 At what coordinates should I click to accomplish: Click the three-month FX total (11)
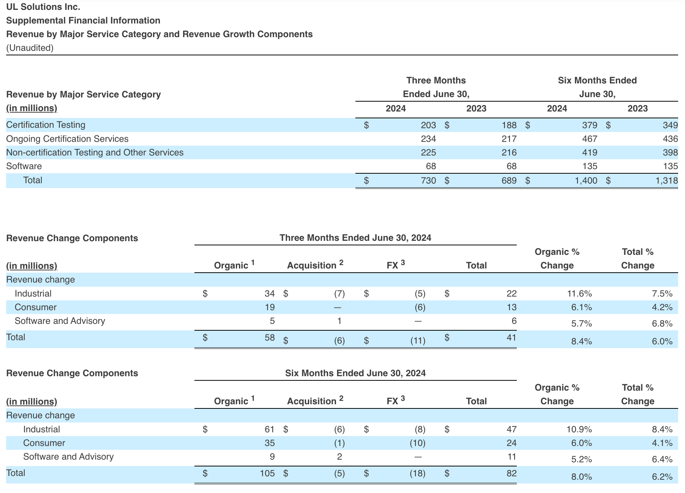point(418,341)
